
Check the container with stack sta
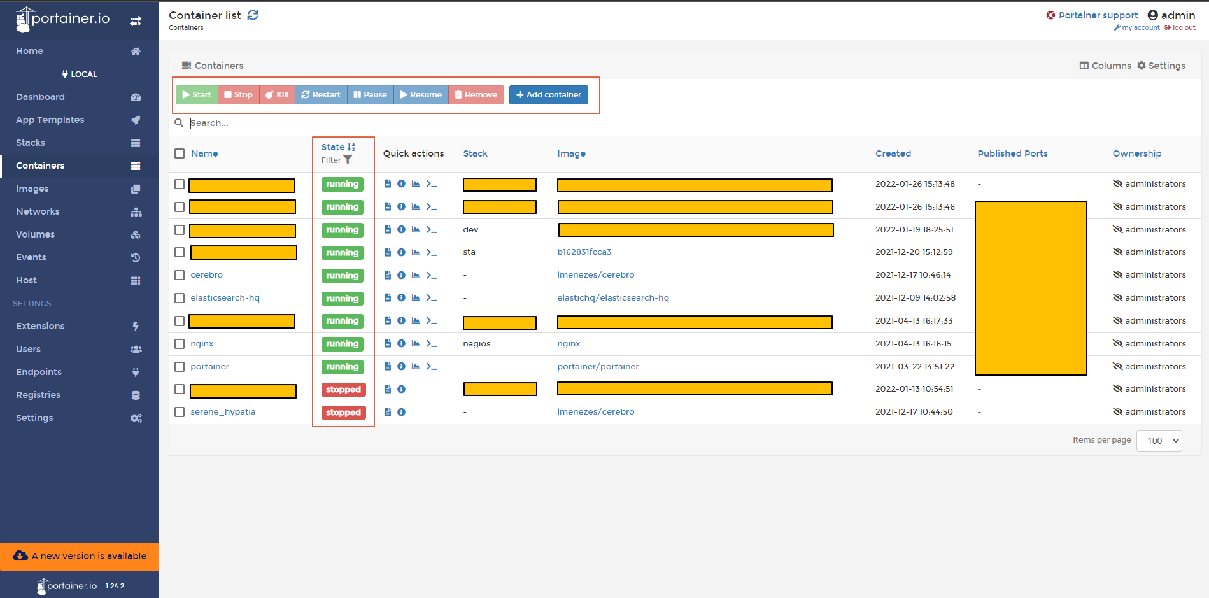coord(180,252)
